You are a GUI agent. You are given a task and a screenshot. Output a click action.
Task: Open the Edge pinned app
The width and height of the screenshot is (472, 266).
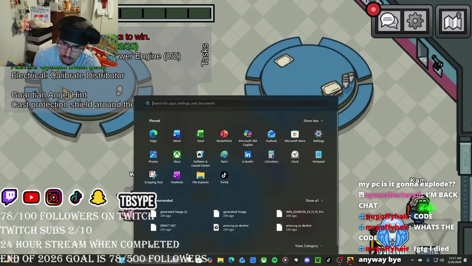pos(153,136)
